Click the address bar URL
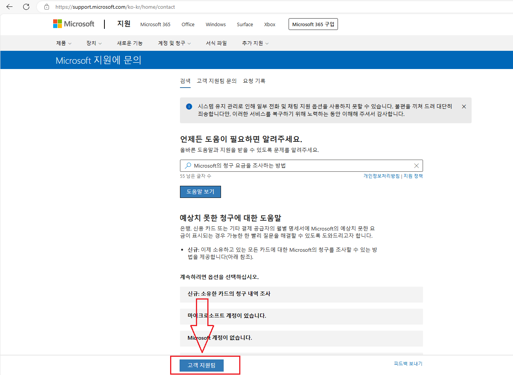Viewport: 513px width, 375px height. (x=115, y=7)
